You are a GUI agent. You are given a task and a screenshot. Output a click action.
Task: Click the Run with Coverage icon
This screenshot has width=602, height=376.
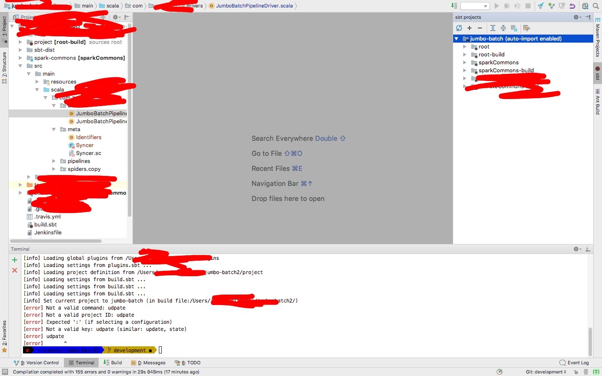pyautogui.click(x=518, y=6)
